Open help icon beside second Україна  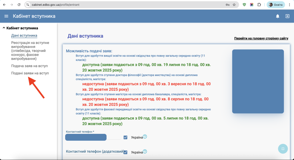point(145,151)
